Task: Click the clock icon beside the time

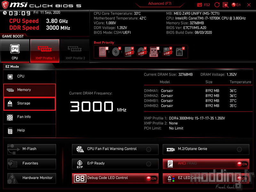Action: (x=5, y=13)
